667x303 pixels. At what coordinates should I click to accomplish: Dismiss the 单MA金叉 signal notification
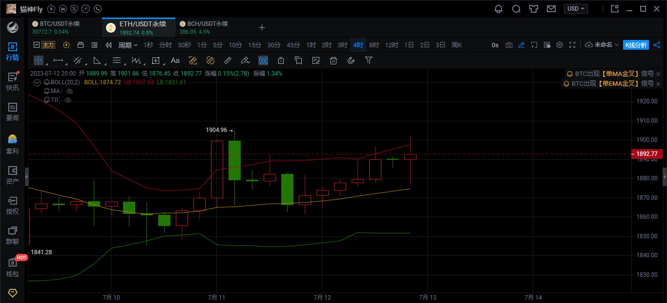click(658, 74)
